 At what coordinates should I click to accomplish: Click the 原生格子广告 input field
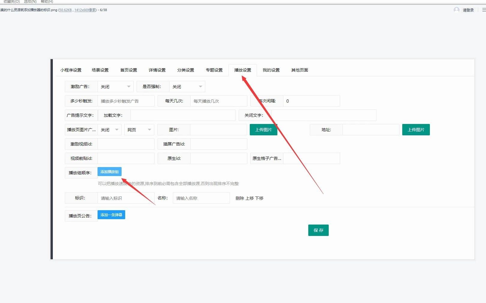click(x=312, y=158)
